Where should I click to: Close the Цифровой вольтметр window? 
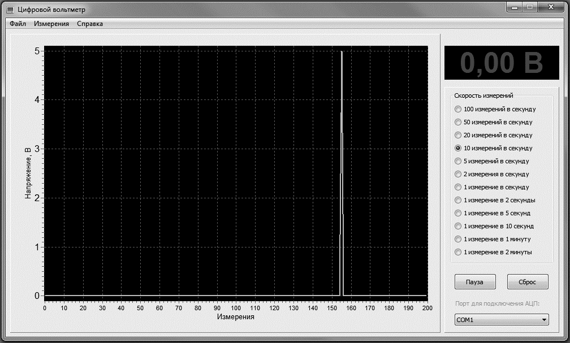(x=551, y=7)
